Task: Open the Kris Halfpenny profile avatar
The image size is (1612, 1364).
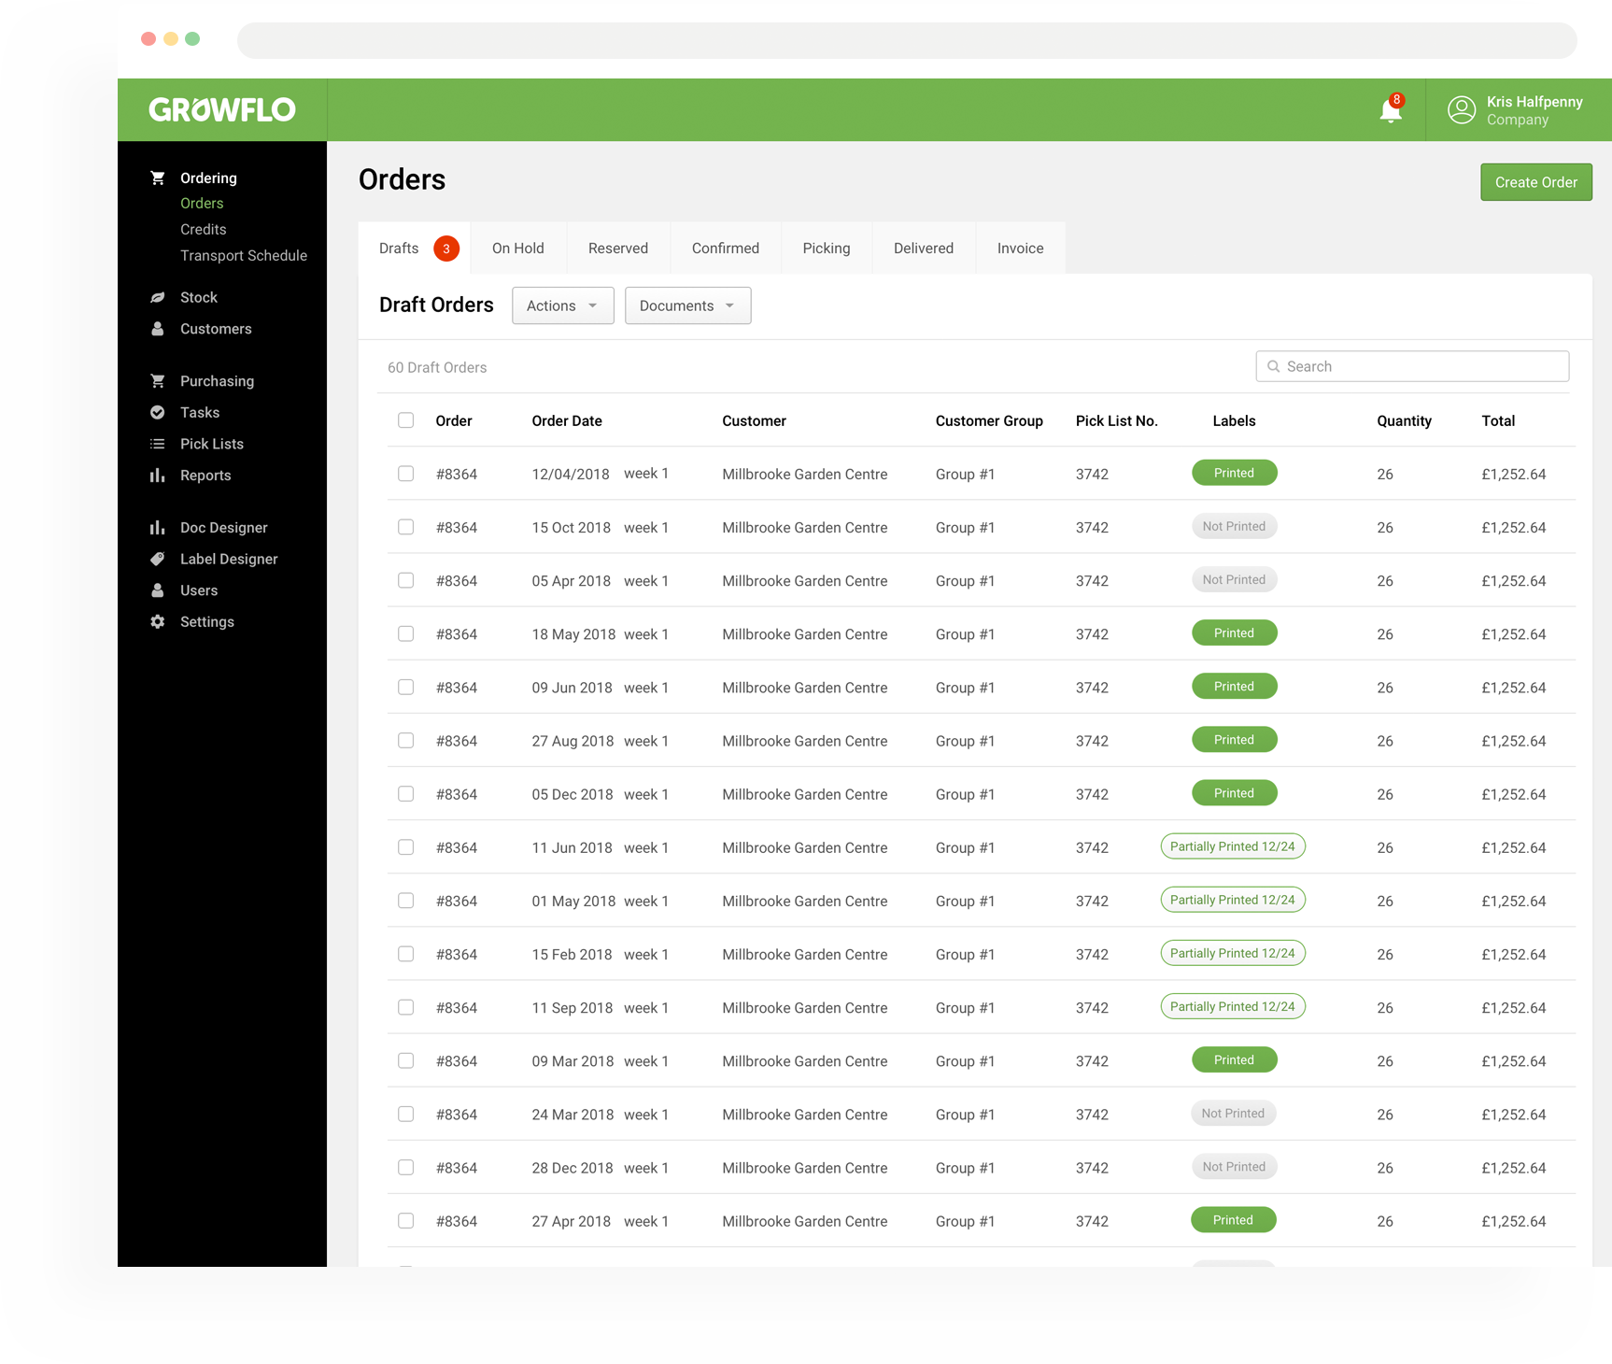Action: (x=1462, y=109)
